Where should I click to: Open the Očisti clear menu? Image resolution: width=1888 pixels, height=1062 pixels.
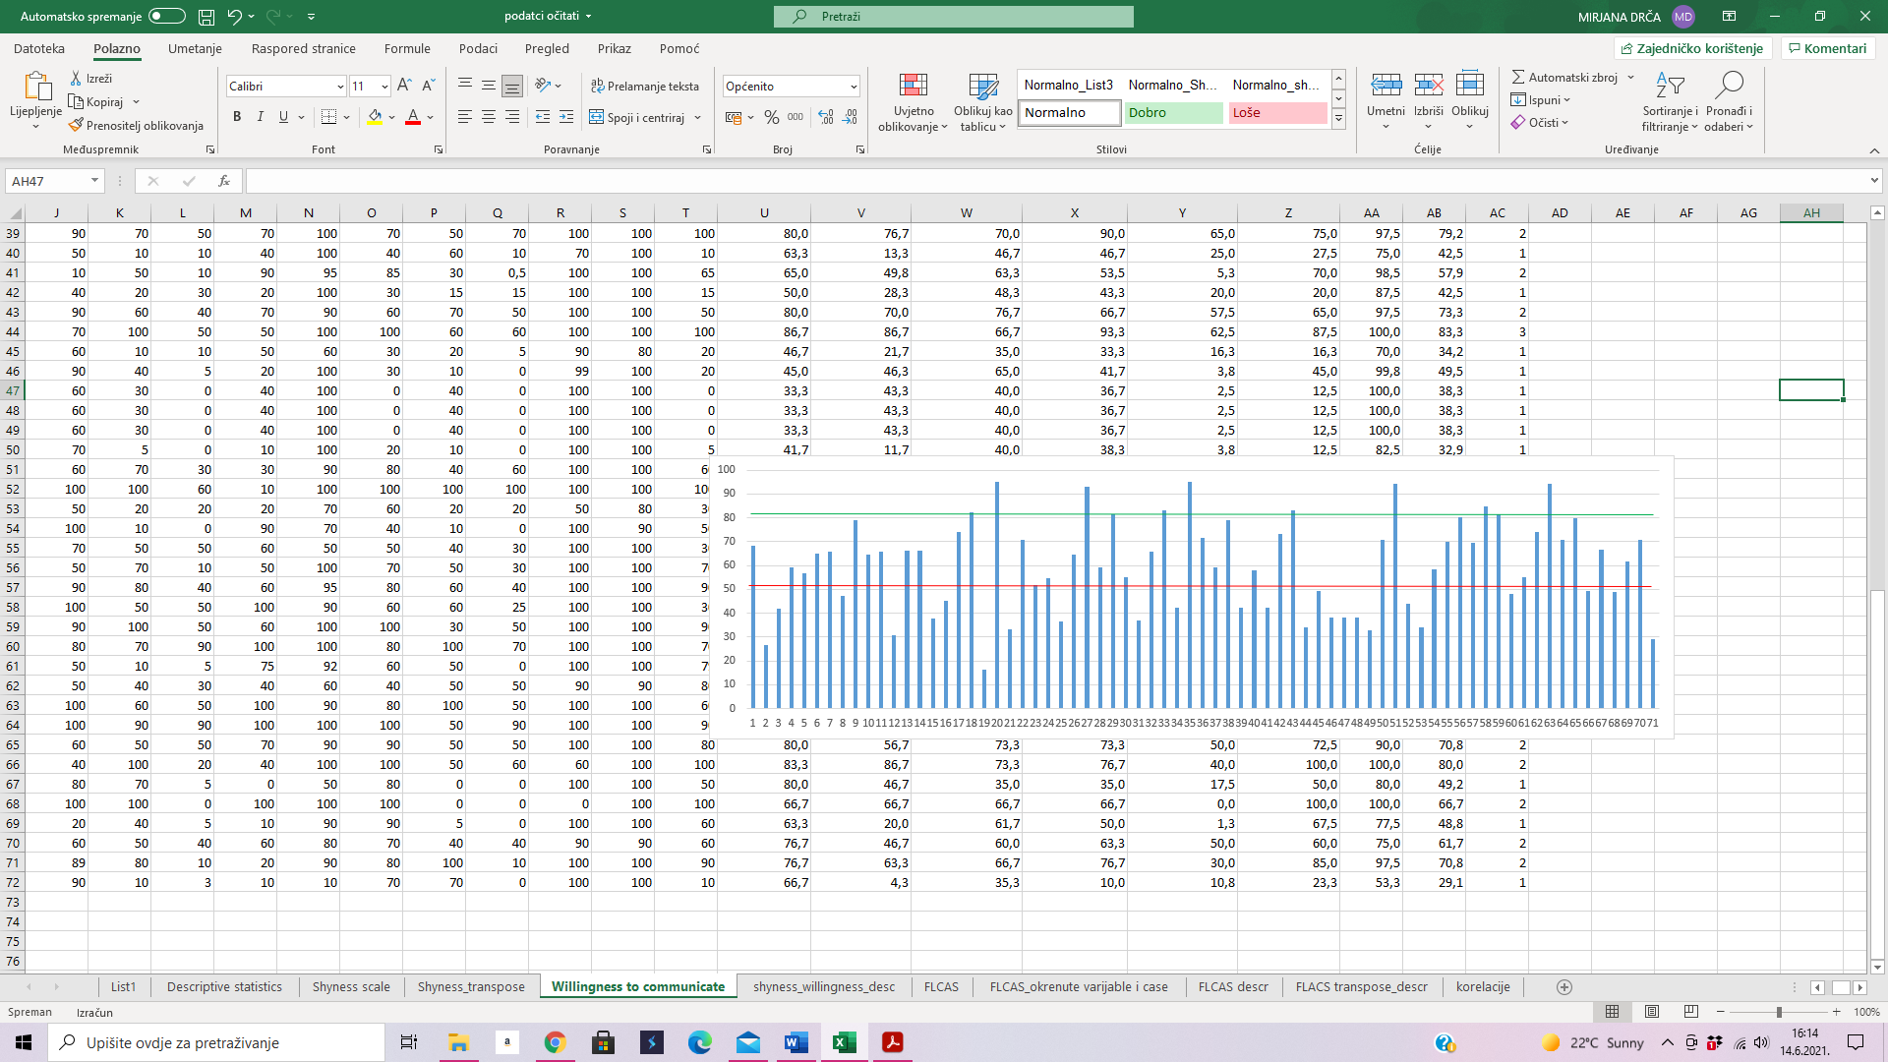click(1540, 123)
